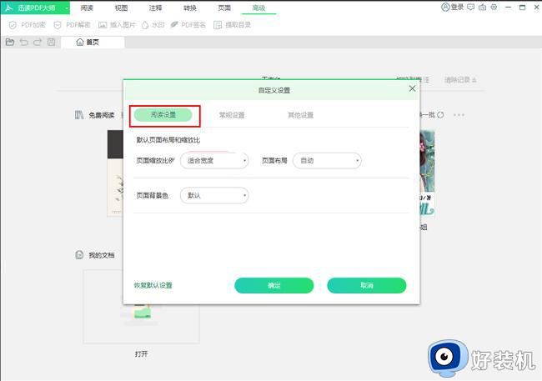Click the feedback message icon
542x381 pixels.
[x=471, y=8]
